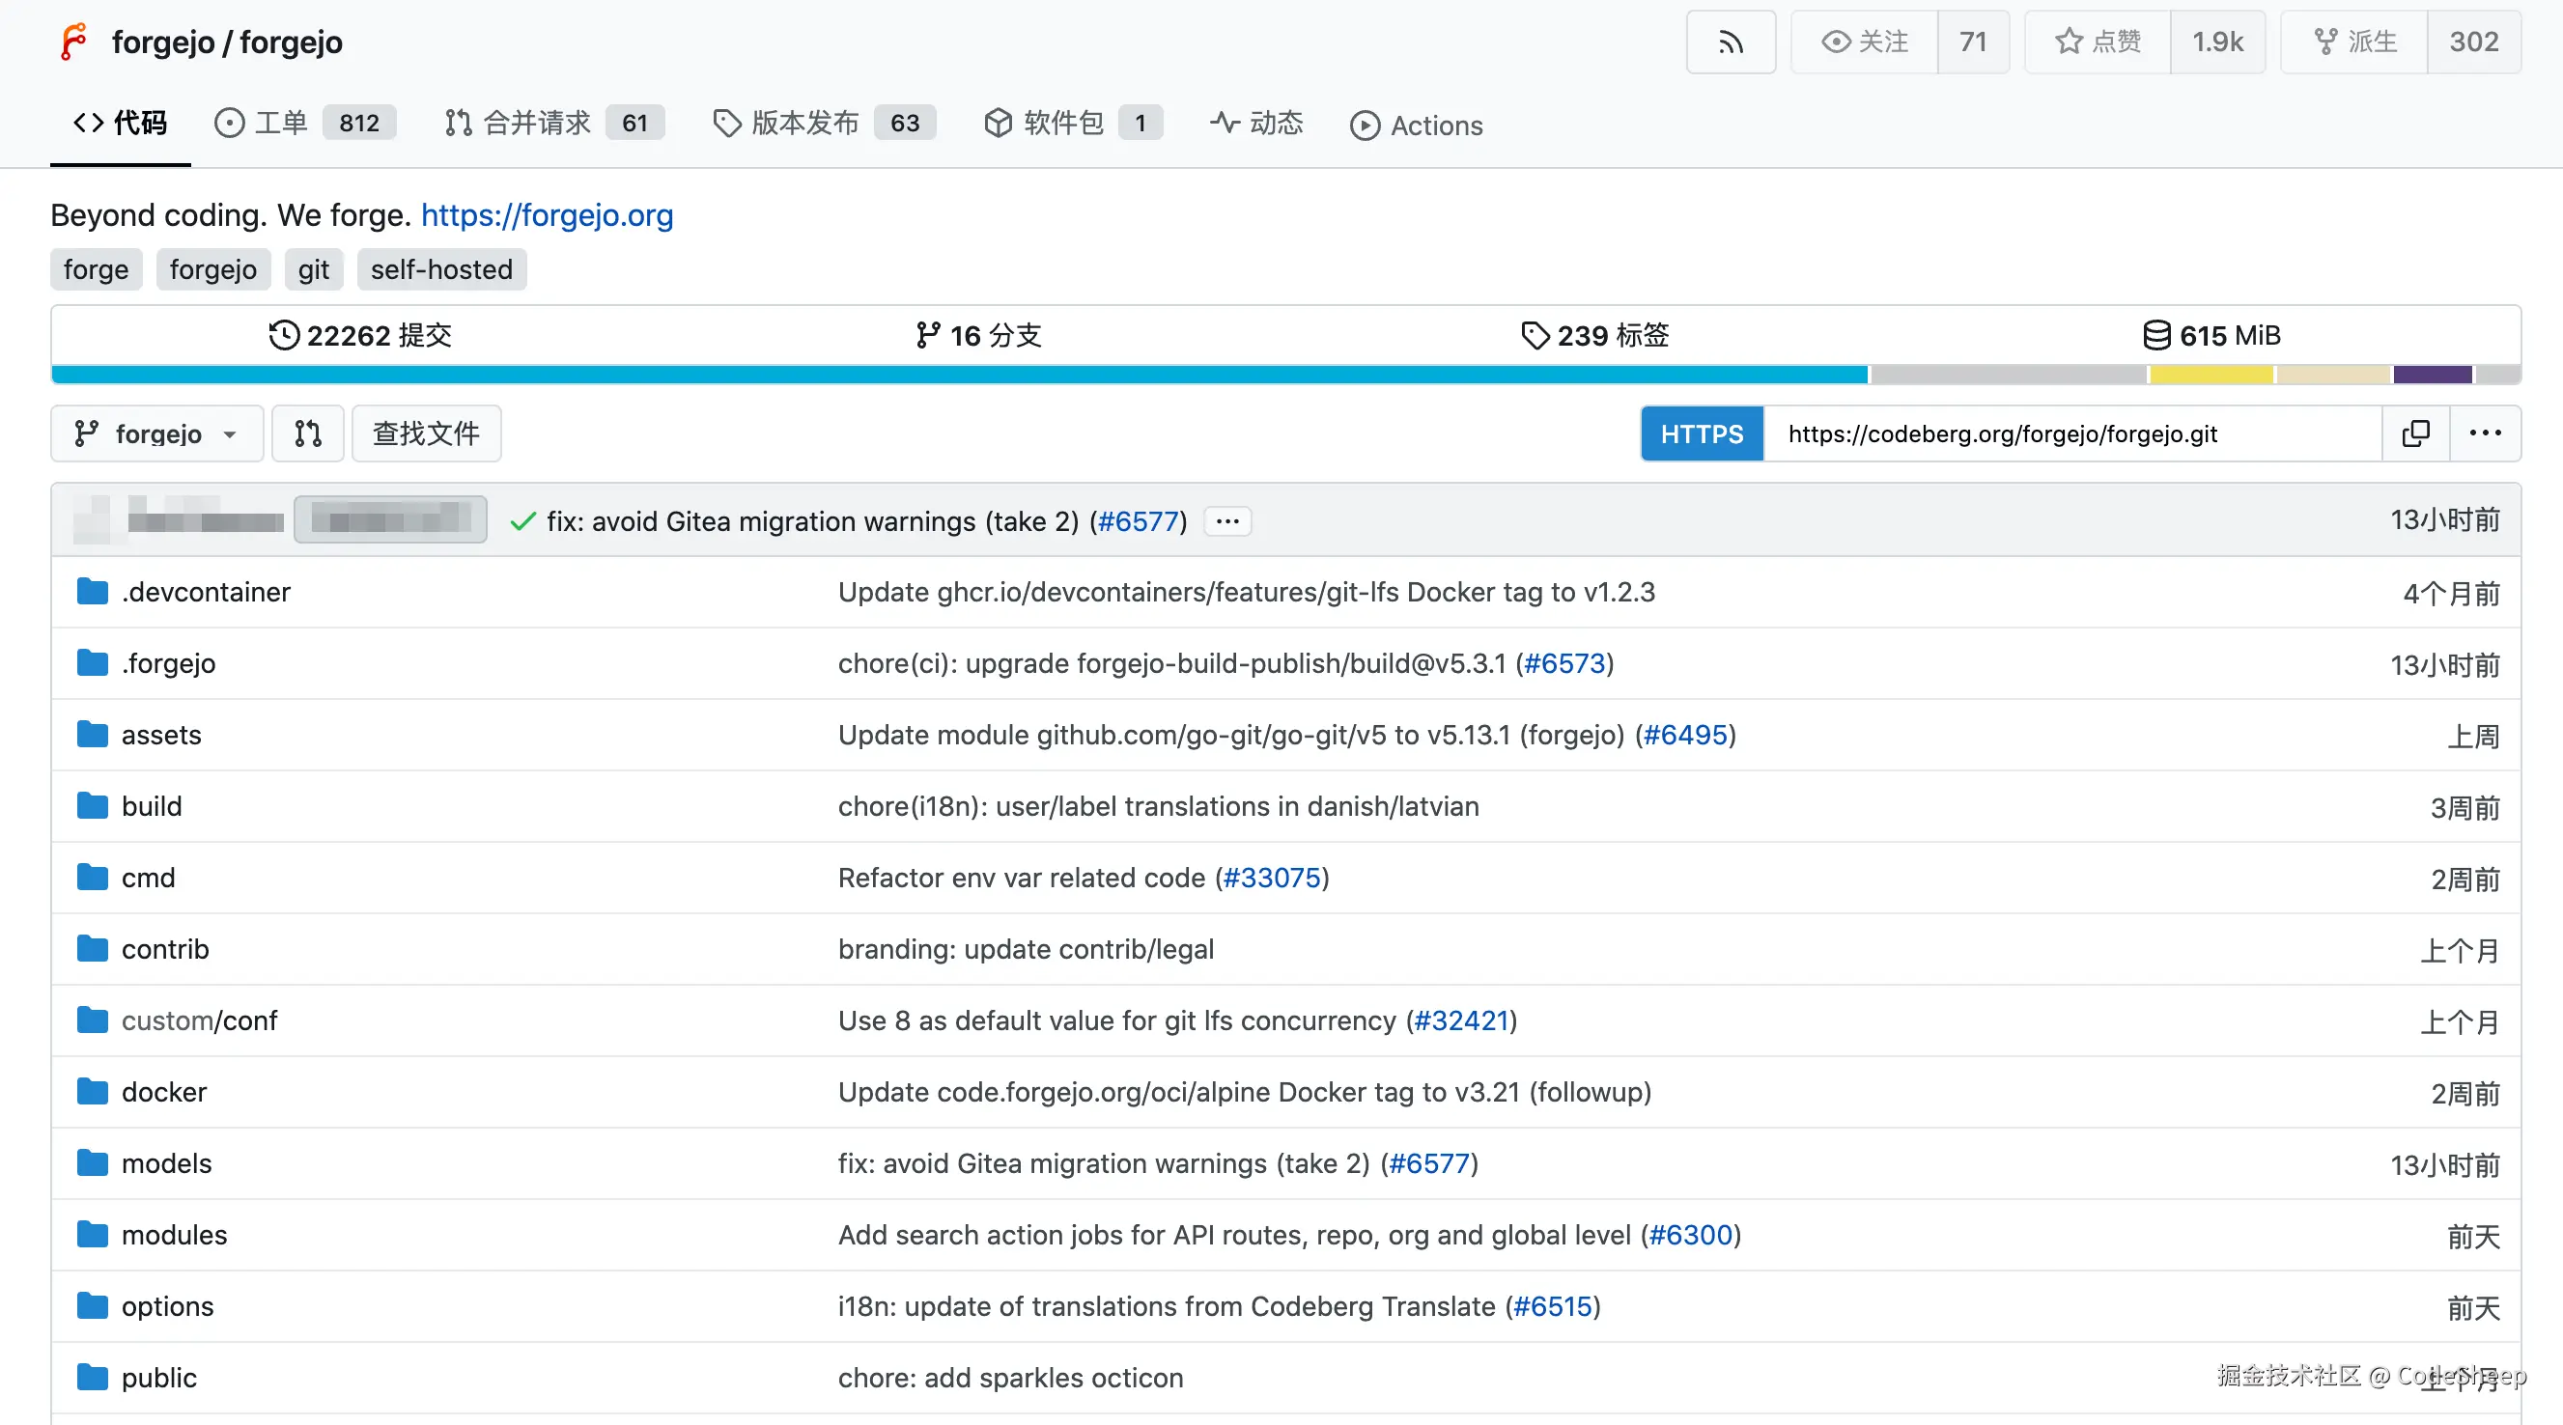Copy the repository clone URL
The width and height of the screenshot is (2563, 1425).
[2414, 433]
